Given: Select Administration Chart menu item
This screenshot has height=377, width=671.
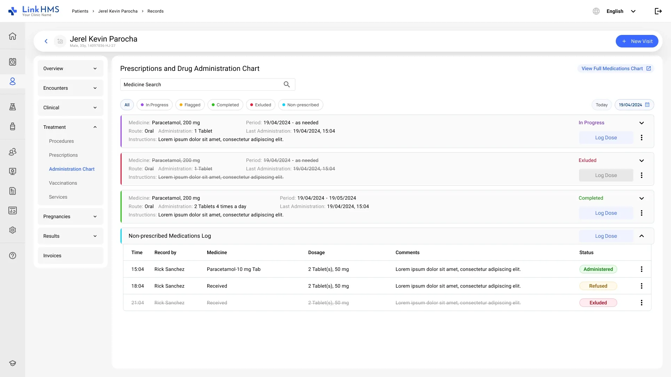Looking at the screenshot, I should pos(72,169).
